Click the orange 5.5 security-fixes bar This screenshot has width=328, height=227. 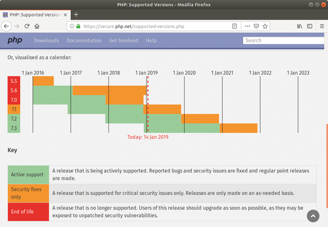pos(43,81)
